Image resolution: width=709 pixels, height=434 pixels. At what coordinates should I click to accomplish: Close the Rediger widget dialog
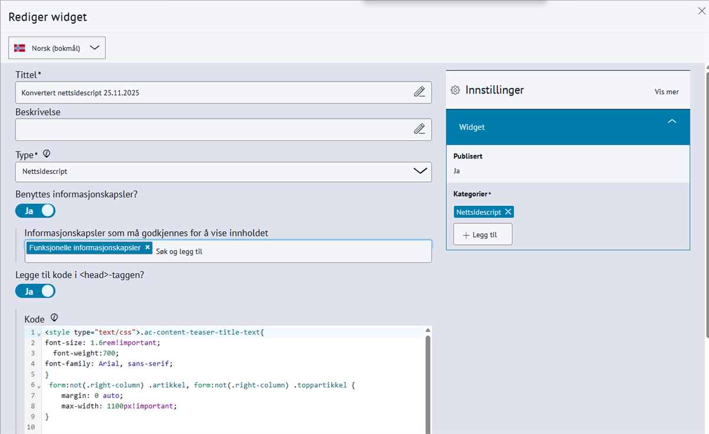pos(701,11)
